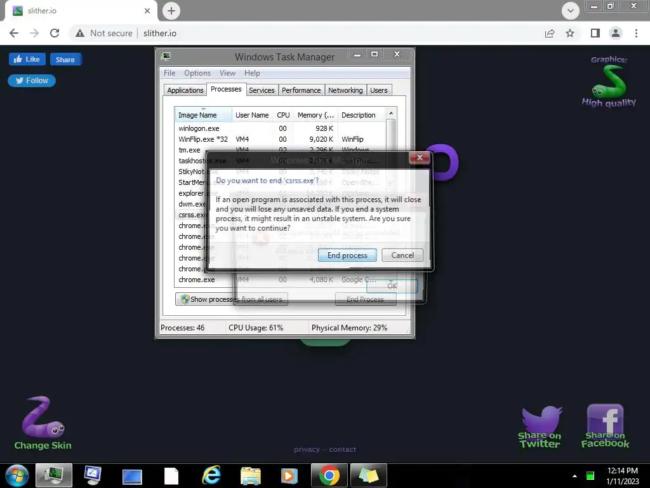Open Internet Explorer from taskbar
This screenshot has width=650, height=488.
click(x=211, y=475)
